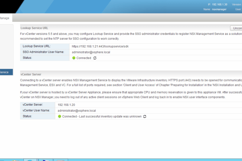Click the Unconfigure button for Lookup Service
The image size is (242, 161).
tap(237, 28)
